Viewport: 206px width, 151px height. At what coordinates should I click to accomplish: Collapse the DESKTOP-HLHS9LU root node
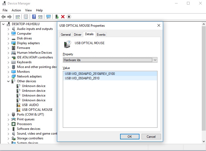click(x=3, y=24)
